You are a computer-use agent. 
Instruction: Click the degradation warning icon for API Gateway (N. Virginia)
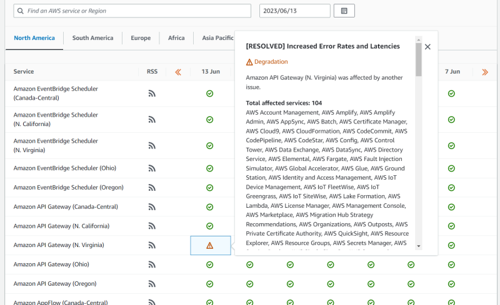209,246
